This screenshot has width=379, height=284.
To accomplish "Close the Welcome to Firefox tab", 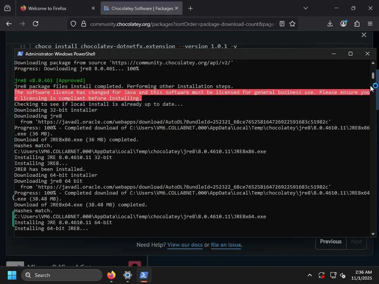I will [93, 8].
